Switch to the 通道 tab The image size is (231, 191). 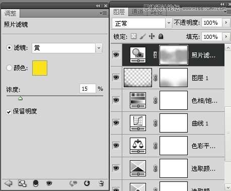click(x=138, y=12)
